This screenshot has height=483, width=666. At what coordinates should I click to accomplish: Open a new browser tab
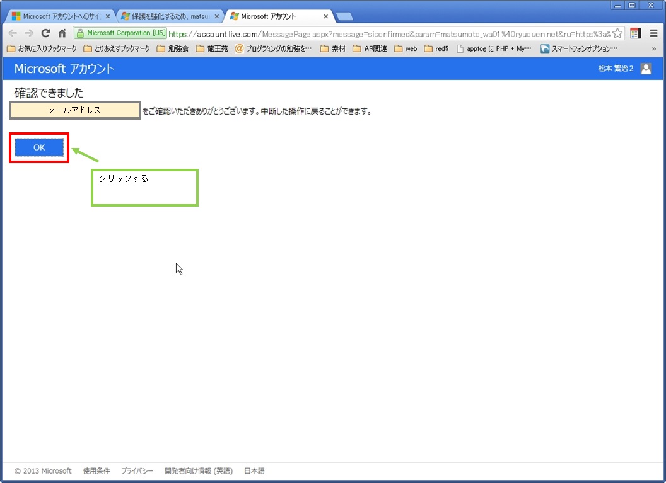344,17
